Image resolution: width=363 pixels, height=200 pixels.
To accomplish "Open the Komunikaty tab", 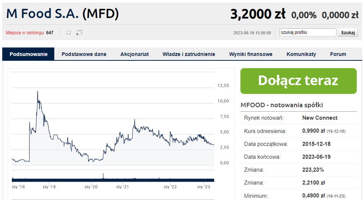I will pos(301,54).
